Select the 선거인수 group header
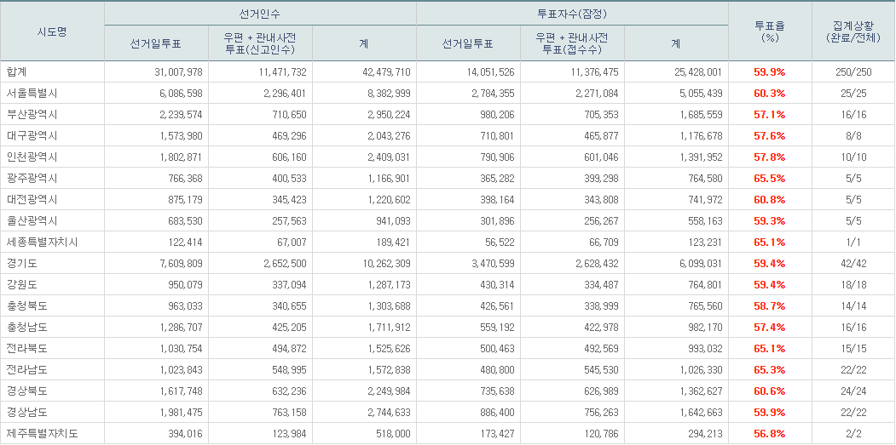 point(260,14)
